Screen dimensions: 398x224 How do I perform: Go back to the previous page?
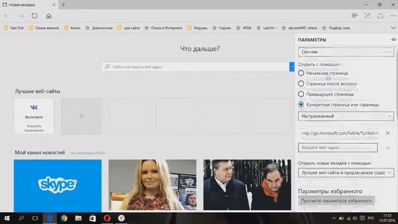coord(7,16)
